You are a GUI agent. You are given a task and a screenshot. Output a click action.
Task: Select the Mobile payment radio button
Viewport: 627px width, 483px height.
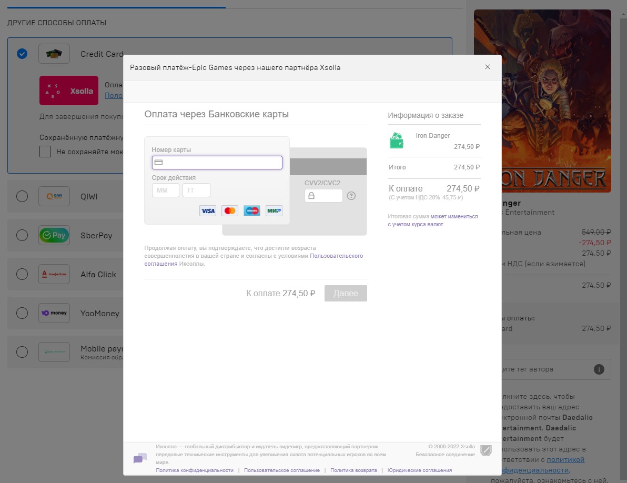[22, 352]
